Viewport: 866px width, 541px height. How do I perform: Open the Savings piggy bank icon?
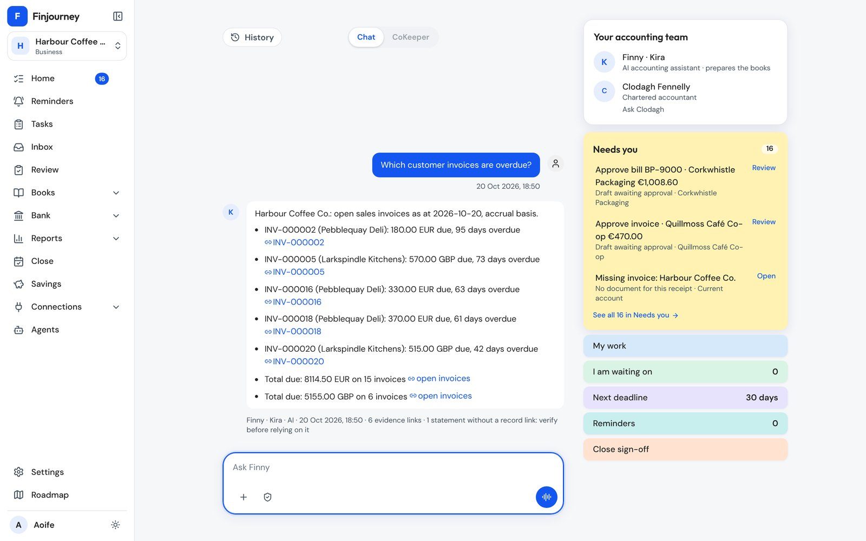pyautogui.click(x=18, y=284)
